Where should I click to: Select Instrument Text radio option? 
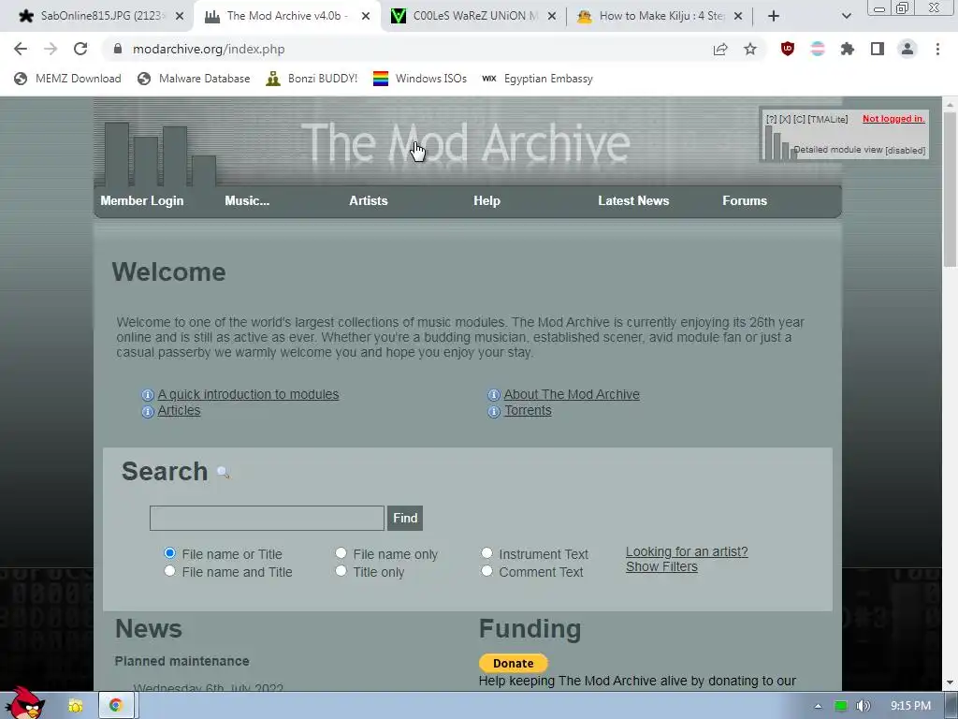pos(486,553)
